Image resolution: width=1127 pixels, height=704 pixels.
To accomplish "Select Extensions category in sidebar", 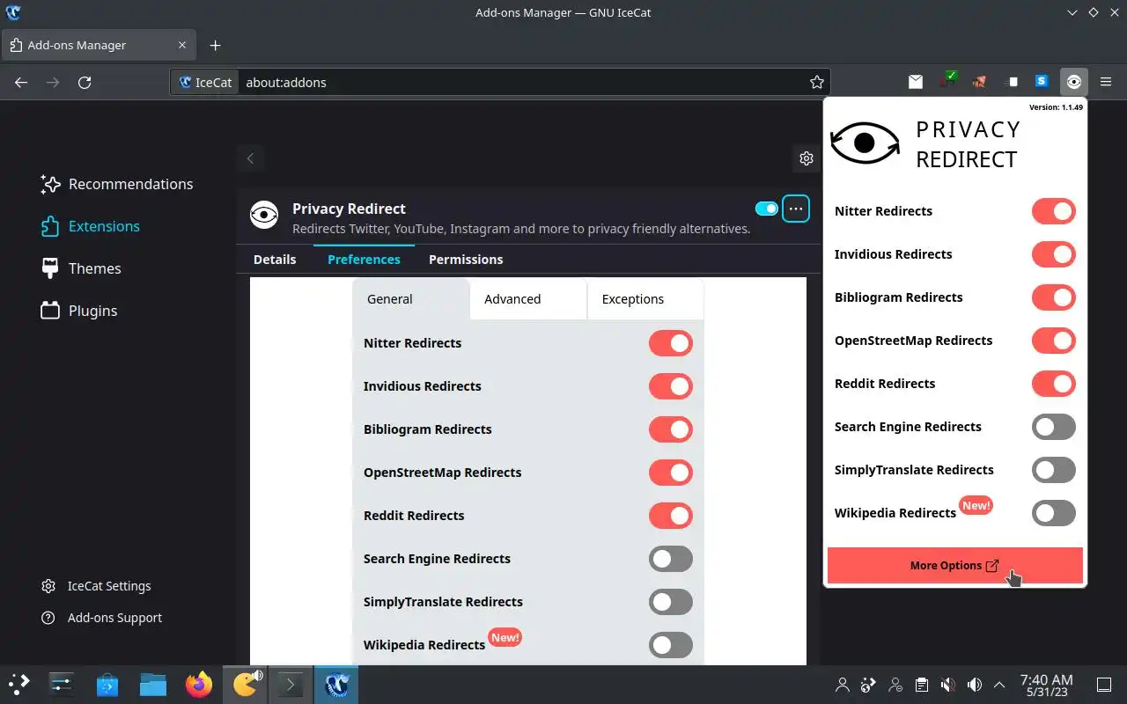I will [90, 226].
